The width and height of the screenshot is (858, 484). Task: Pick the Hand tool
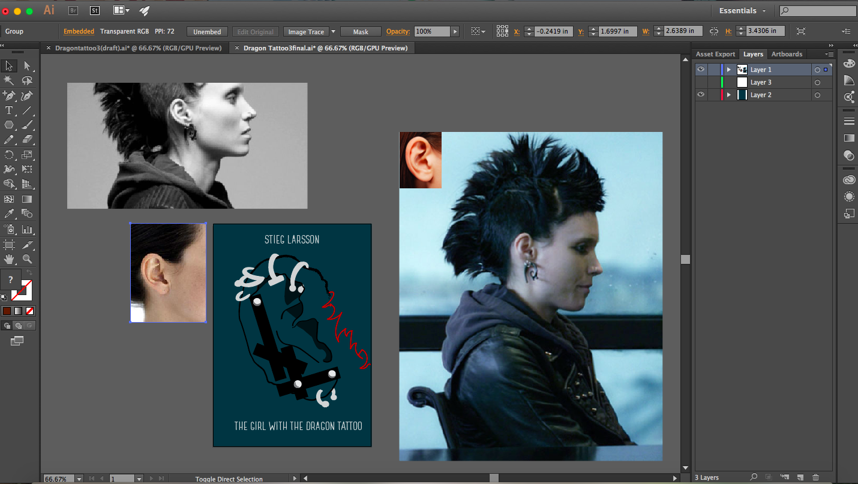(x=9, y=259)
